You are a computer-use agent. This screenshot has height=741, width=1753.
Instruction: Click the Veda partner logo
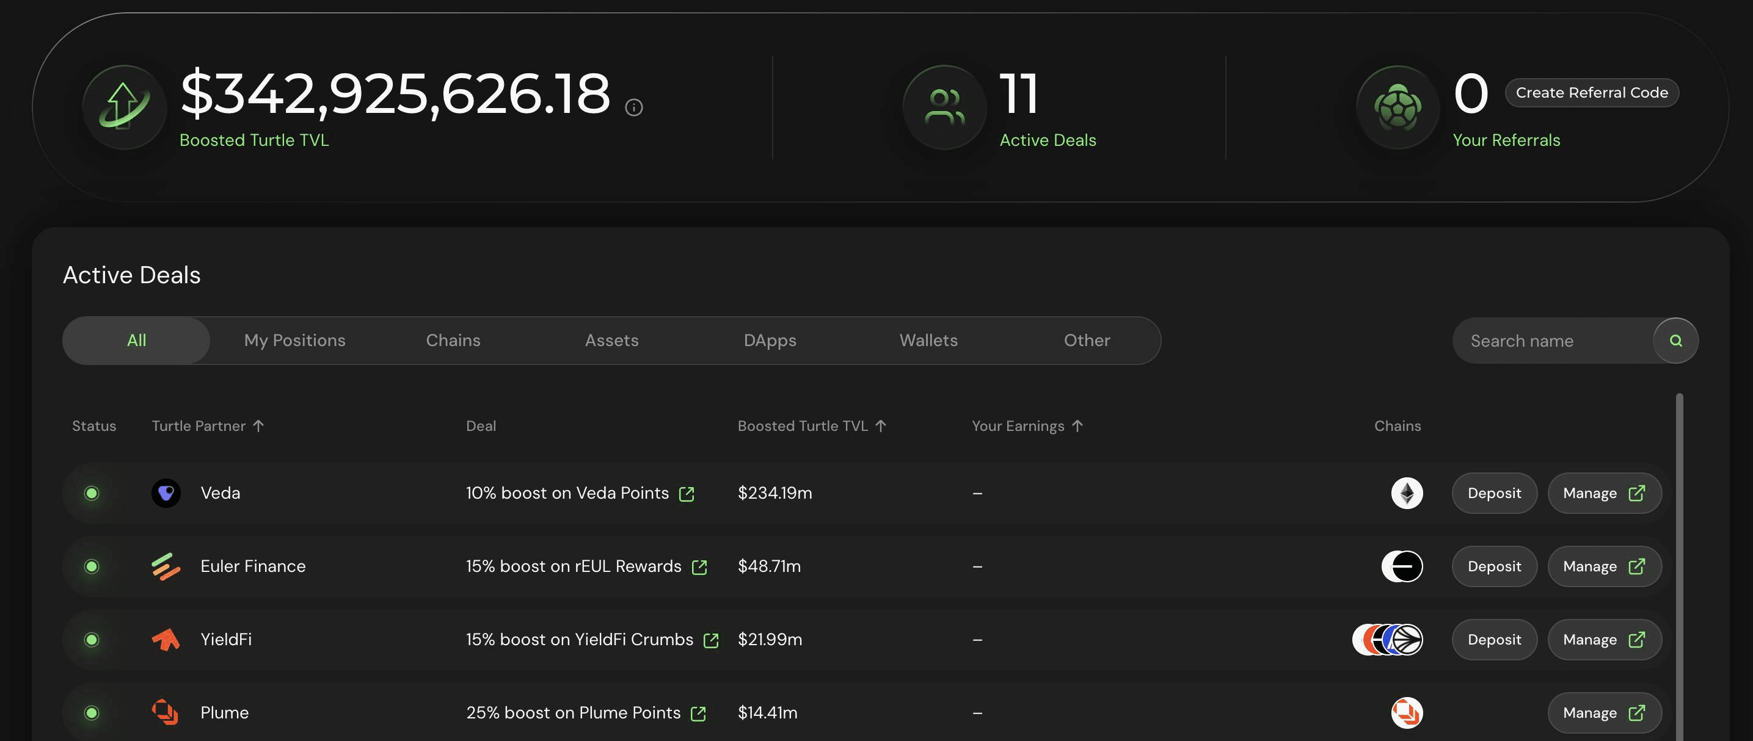coord(166,493)
